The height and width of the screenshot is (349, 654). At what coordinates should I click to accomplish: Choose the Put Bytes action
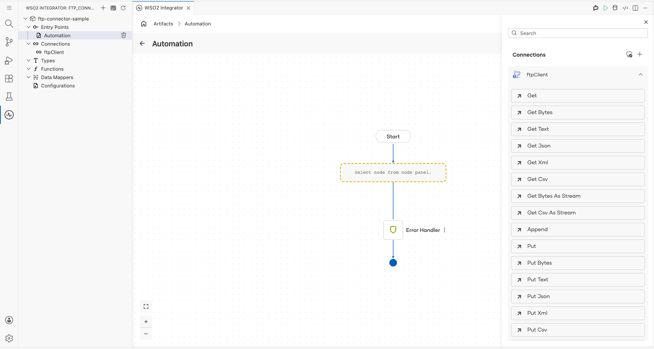578,263
